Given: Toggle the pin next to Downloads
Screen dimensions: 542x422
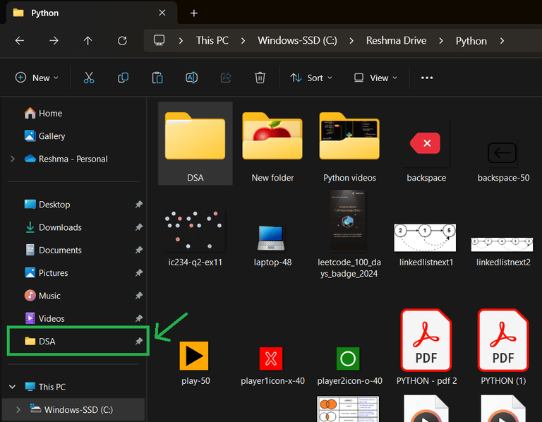Looking at the screenshot, I should (x=139, y=227).
